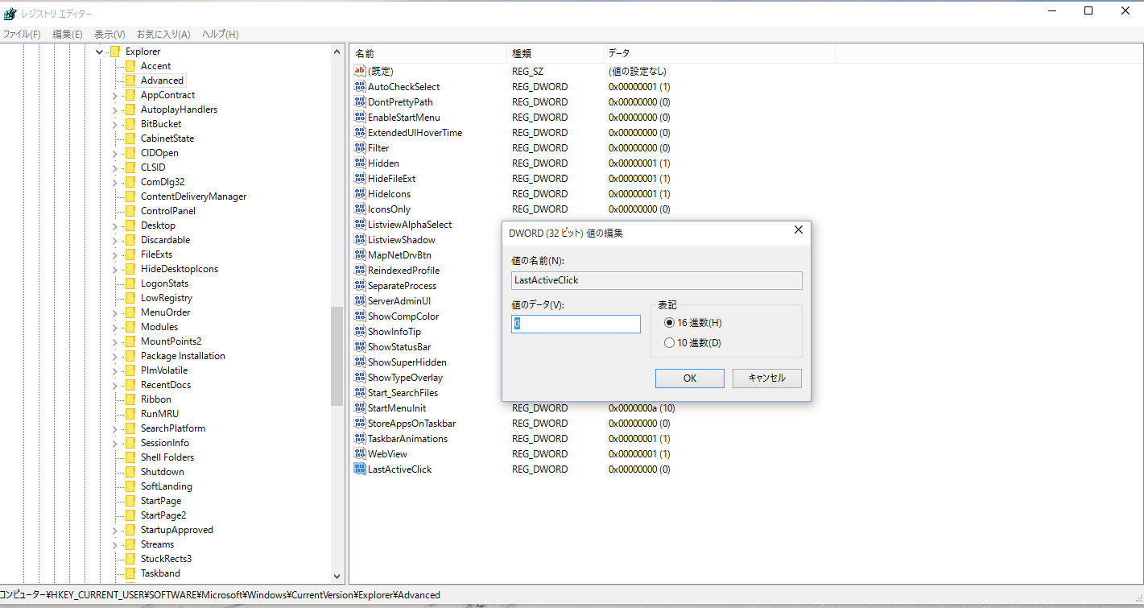Open the ファイル(F) menu
The height and width of the screenshot is (608, 1144).
coord(22,35)
